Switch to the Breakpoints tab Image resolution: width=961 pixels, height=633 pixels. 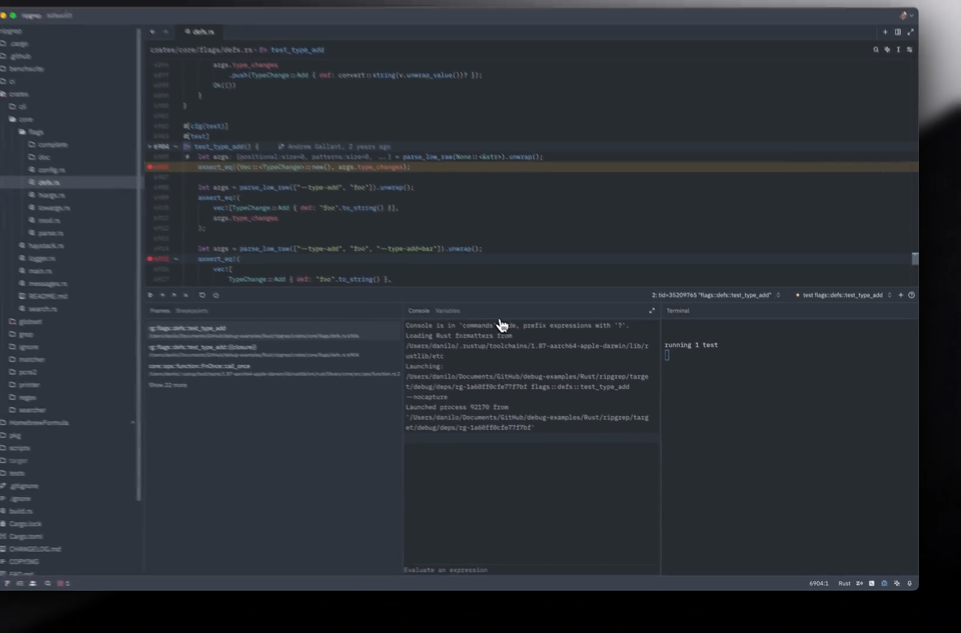(x=192, y=311)
